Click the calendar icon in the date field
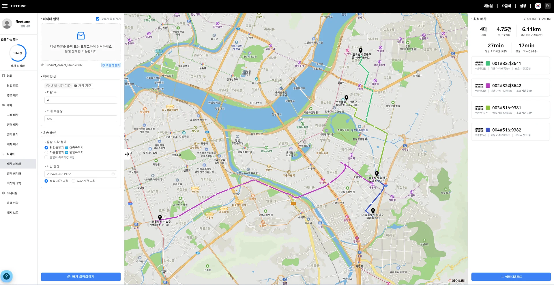Screen dimensions: 554x285 point(113,174)
